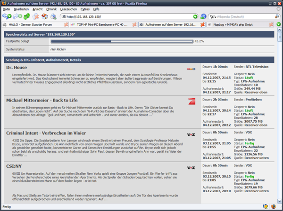Click the scrollbar up arrow
283x211 pixels.
279,30
